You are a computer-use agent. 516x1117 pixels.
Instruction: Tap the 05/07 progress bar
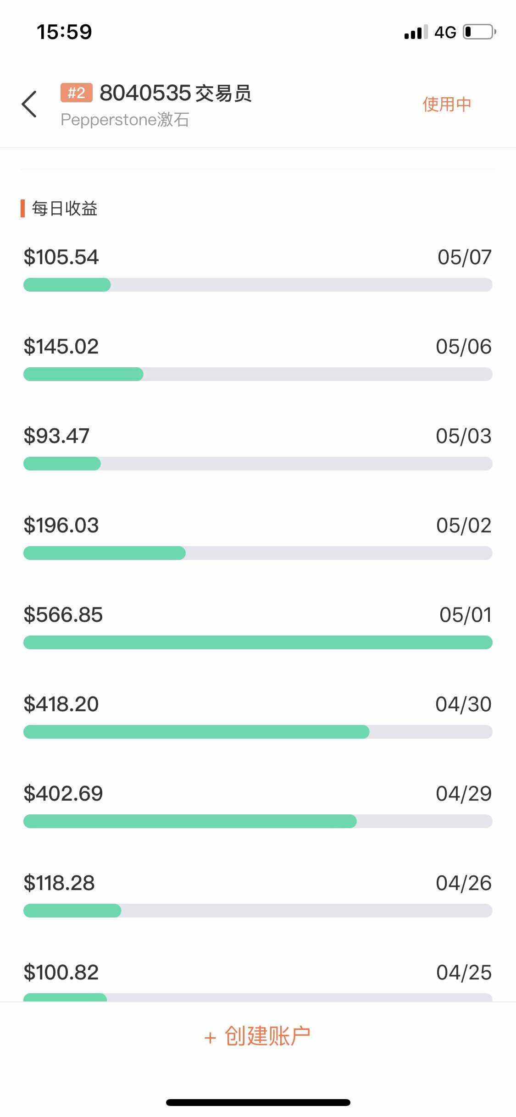point(258,285)
